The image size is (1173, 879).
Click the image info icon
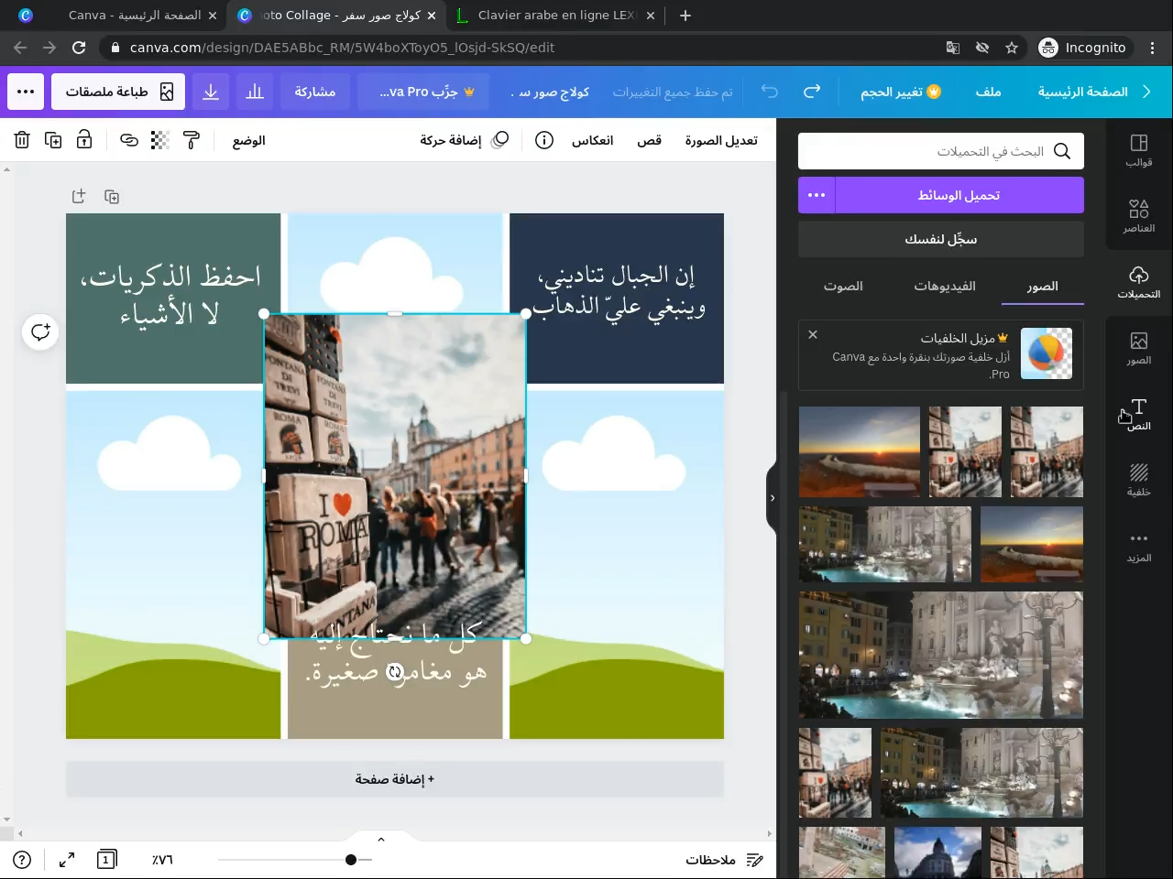544,140
